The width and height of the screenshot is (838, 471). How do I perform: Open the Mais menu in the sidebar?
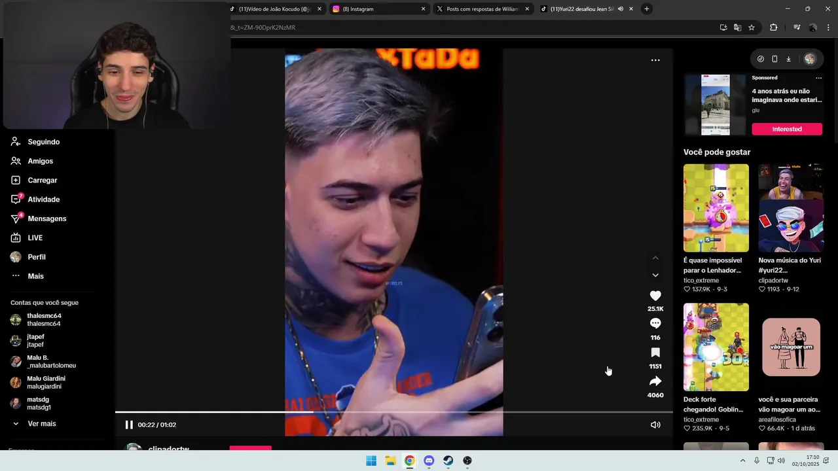pyautogui.click(x=35, y=276)
